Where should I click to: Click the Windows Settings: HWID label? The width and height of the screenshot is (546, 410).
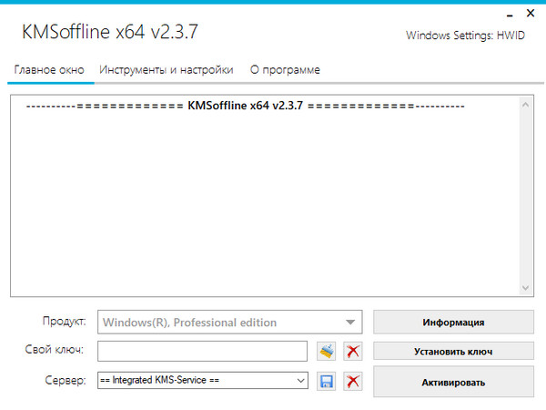(465, 36)
